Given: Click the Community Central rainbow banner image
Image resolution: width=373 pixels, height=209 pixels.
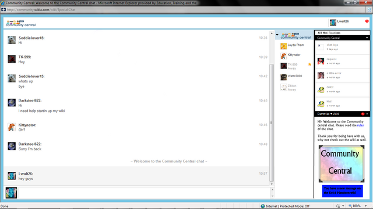Looking at the screenshot, I should (x=342, y=164).
